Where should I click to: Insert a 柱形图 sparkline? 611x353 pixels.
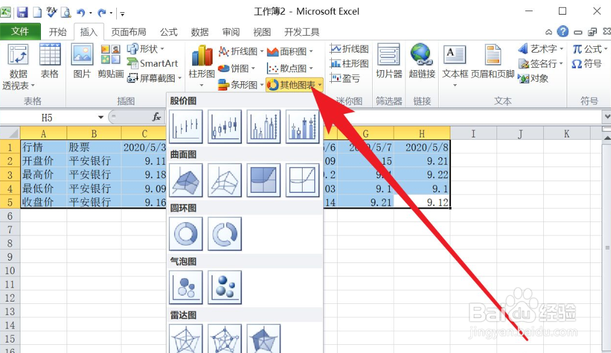click(x=349, y=63)
